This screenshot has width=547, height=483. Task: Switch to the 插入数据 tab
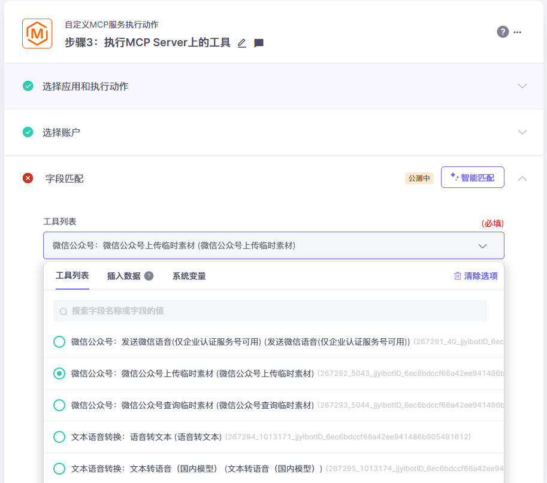tap(123, 276)
